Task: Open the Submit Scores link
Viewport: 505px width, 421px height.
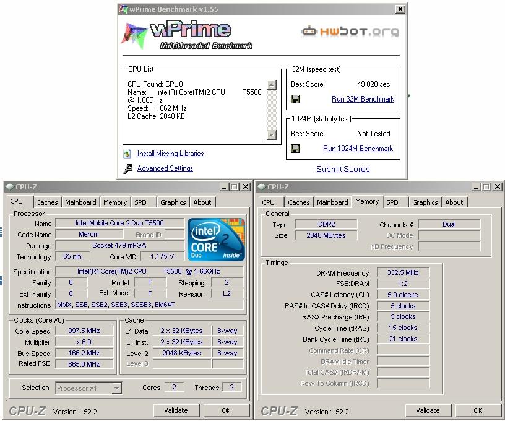Action: click(343, 169)
